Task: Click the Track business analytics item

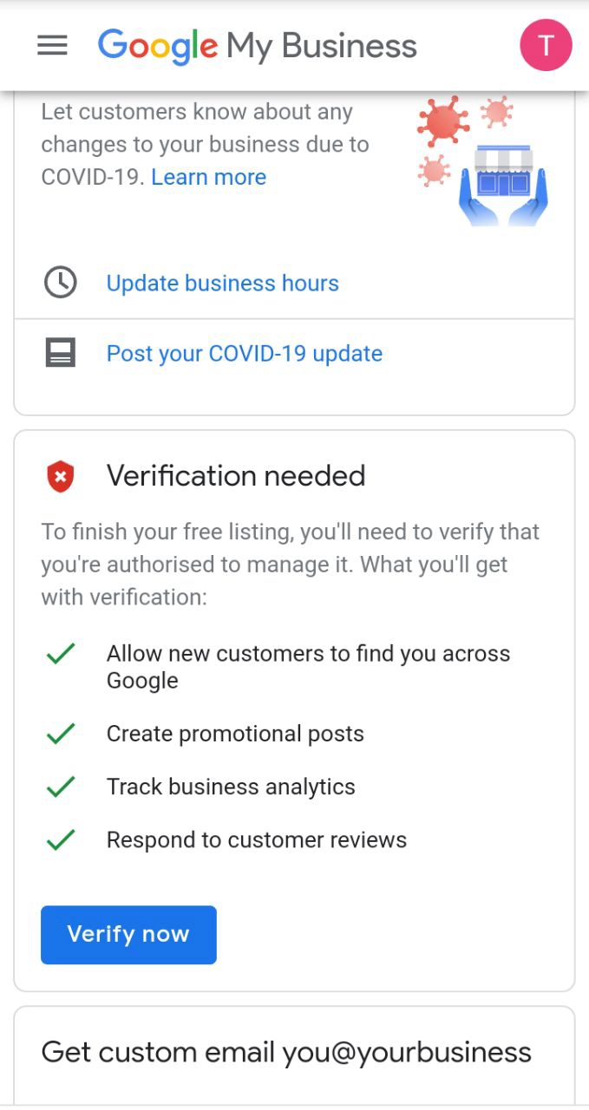Action: pyautogui.click(x=231, y=787)
